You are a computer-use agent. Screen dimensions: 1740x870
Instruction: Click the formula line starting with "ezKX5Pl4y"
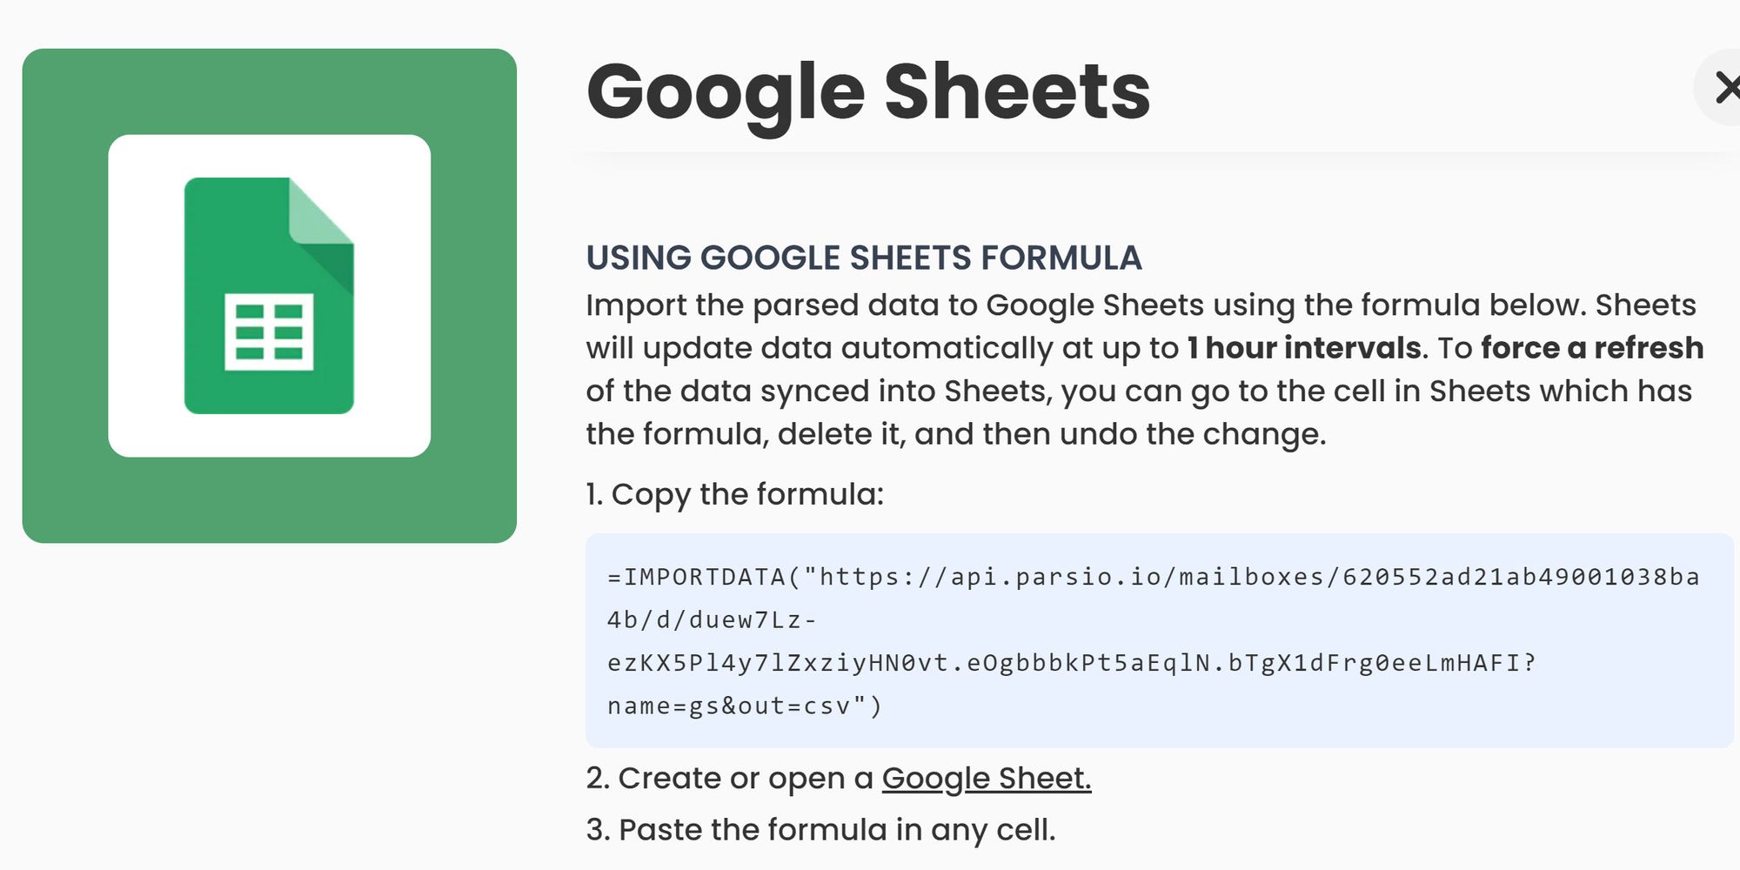click(1071, 663)
